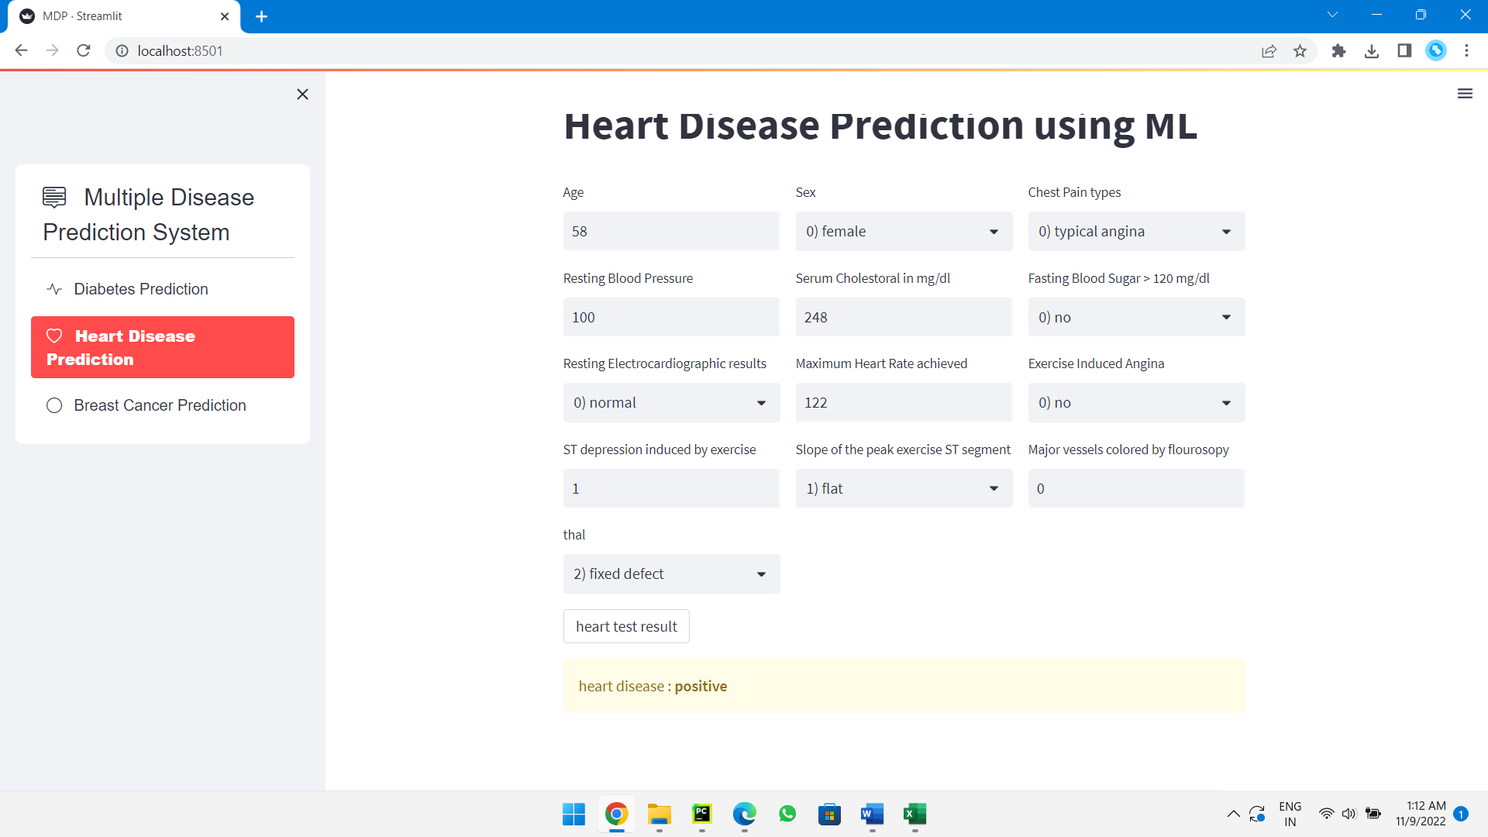Switch to Diabetes Prediction in the sidebar
This screenshot has width=1488, height=837.
pyautogui.click(x=140, y=288)
